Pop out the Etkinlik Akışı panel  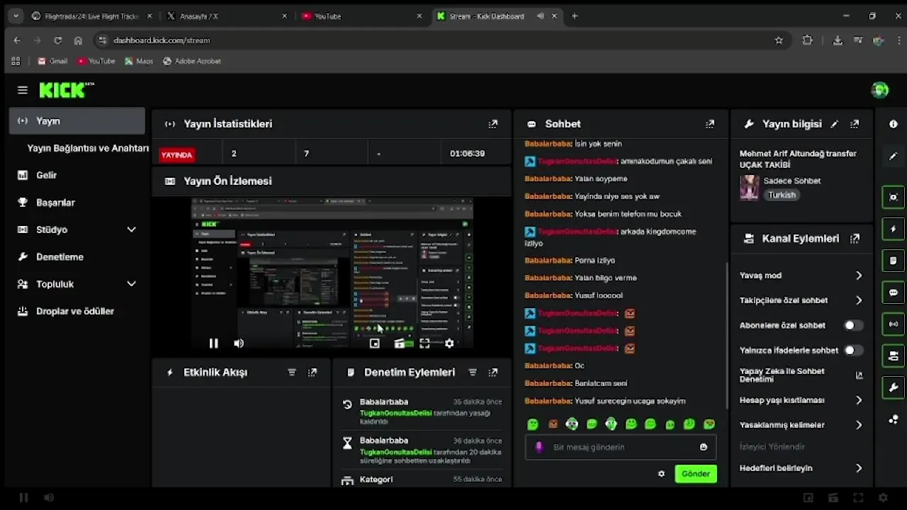coord(312,372)
